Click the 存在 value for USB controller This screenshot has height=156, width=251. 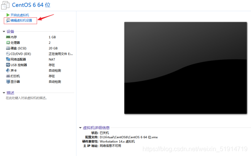pos(52,65)
